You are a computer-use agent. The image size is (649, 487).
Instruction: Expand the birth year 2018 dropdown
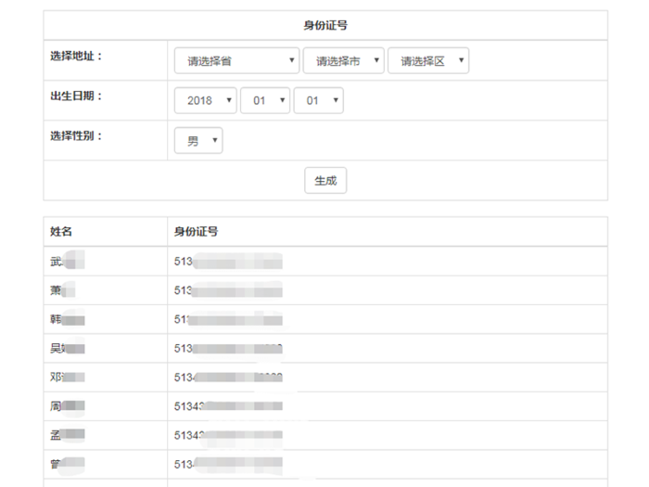click(x=205, y=100)
